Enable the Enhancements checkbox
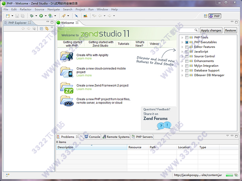The width and height of the screenshot is (242, 181). [x=187, y=61]
